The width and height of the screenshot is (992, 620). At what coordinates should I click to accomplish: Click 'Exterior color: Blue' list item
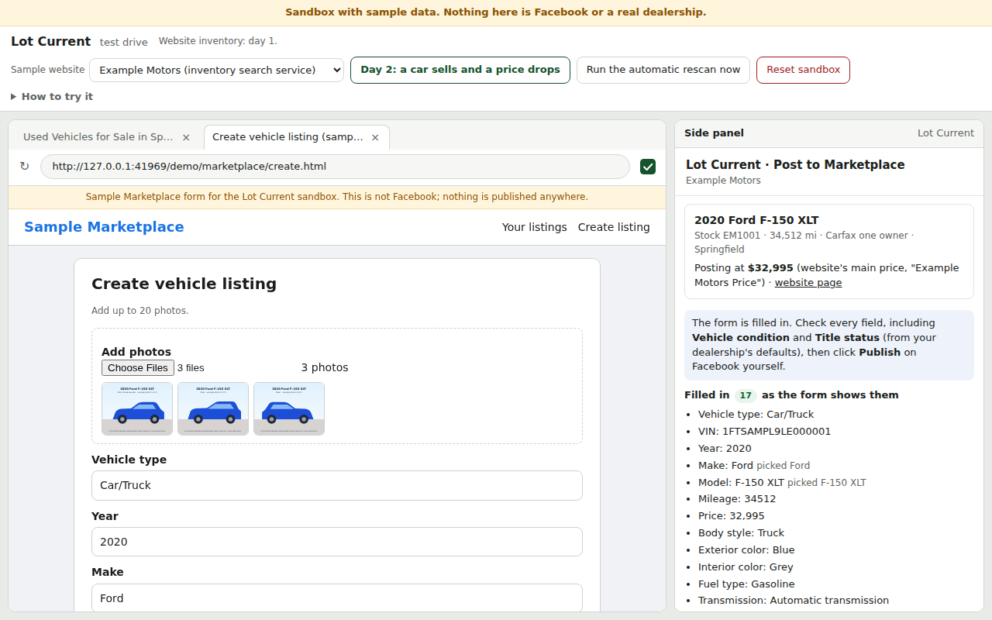coord(746,550)
